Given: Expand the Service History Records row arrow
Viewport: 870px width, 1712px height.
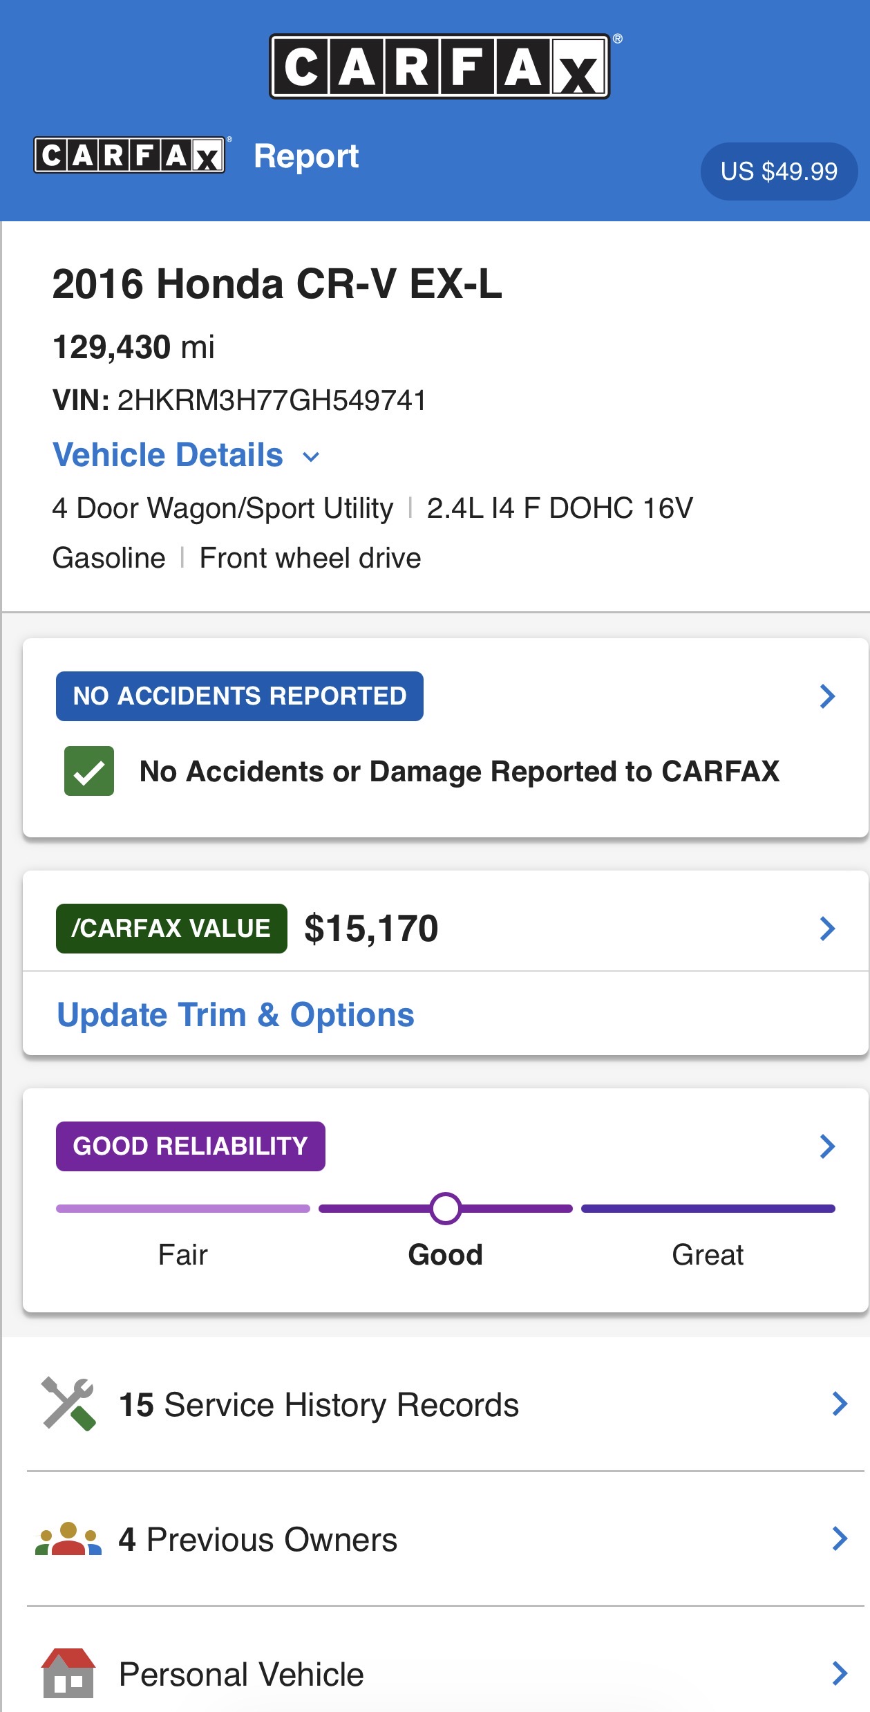Looking at the screenshot, I should 840,1404.
